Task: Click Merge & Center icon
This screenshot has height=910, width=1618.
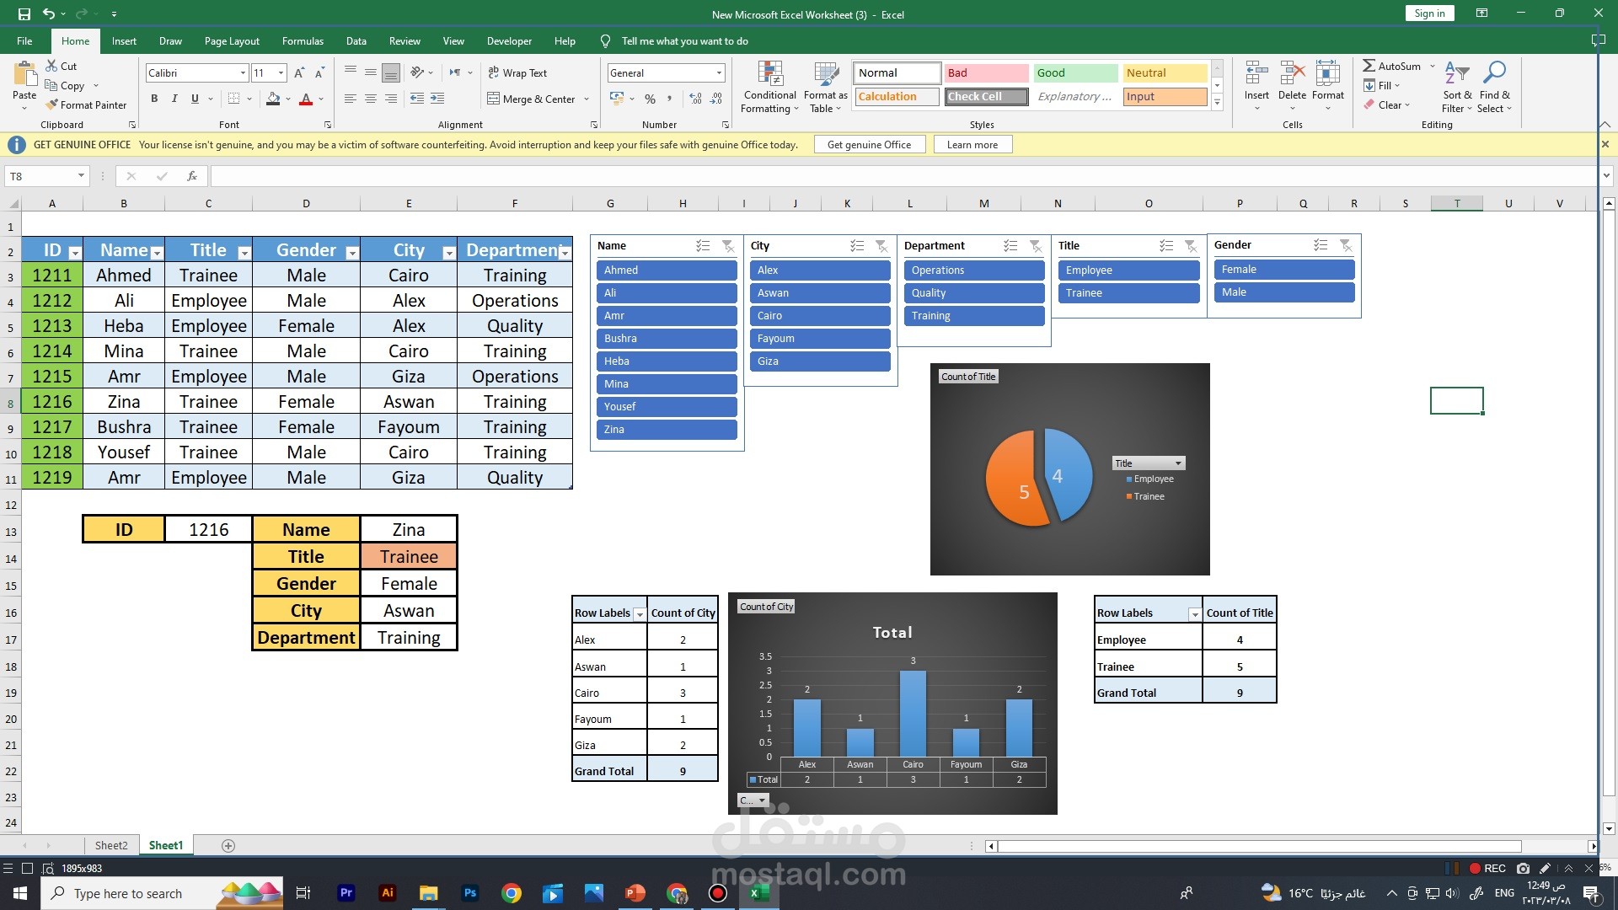Action: click(x=495, y=99)
